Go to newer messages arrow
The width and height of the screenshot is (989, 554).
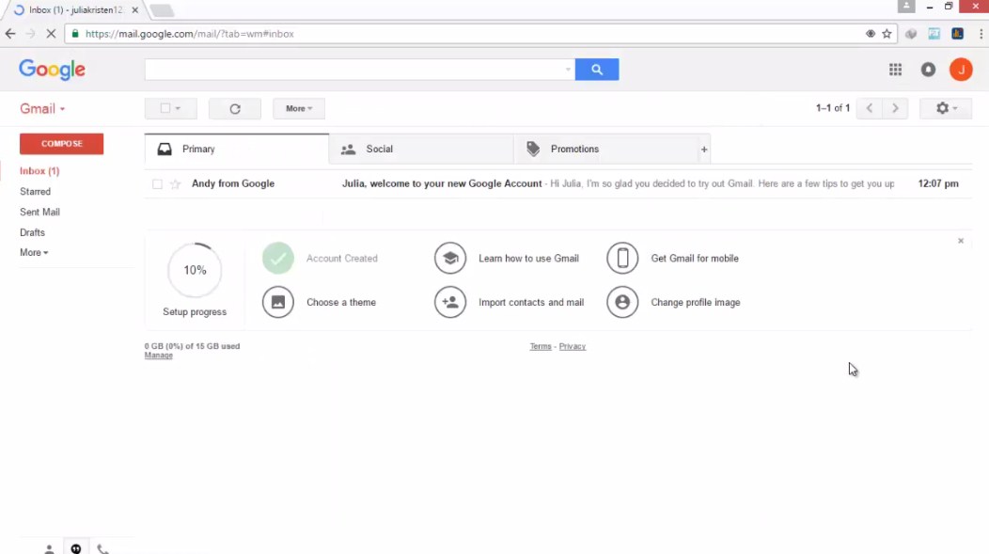coord(870,108)
